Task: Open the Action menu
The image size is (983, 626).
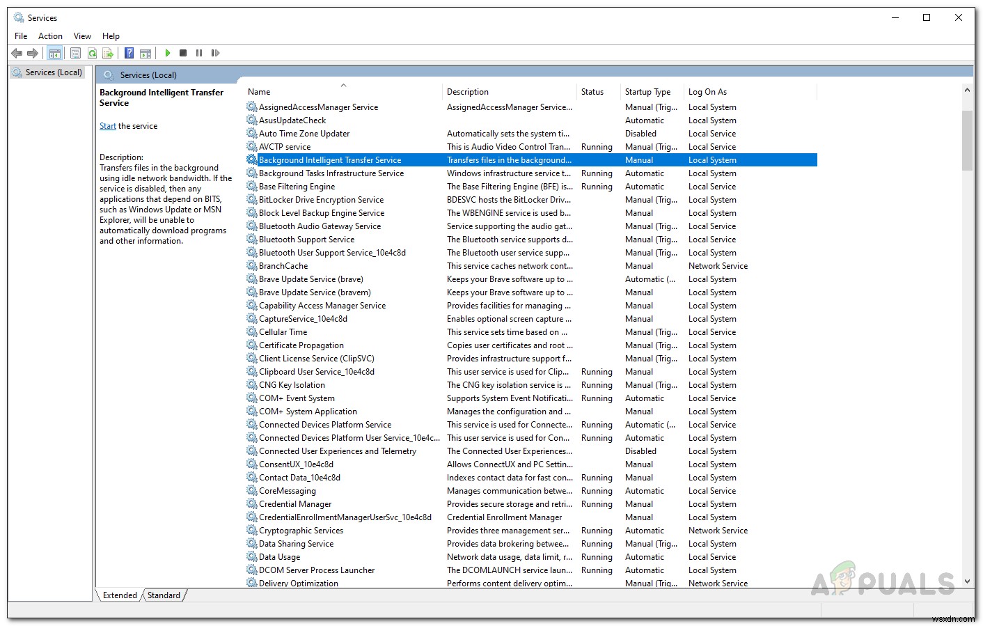Action: click(x=50, y=36)
